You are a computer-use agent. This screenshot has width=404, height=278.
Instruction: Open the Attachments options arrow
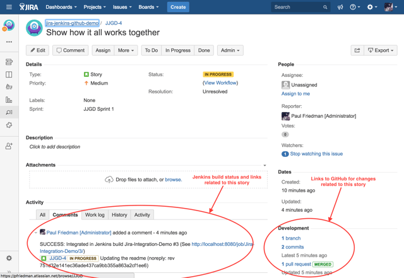[264, 165]
